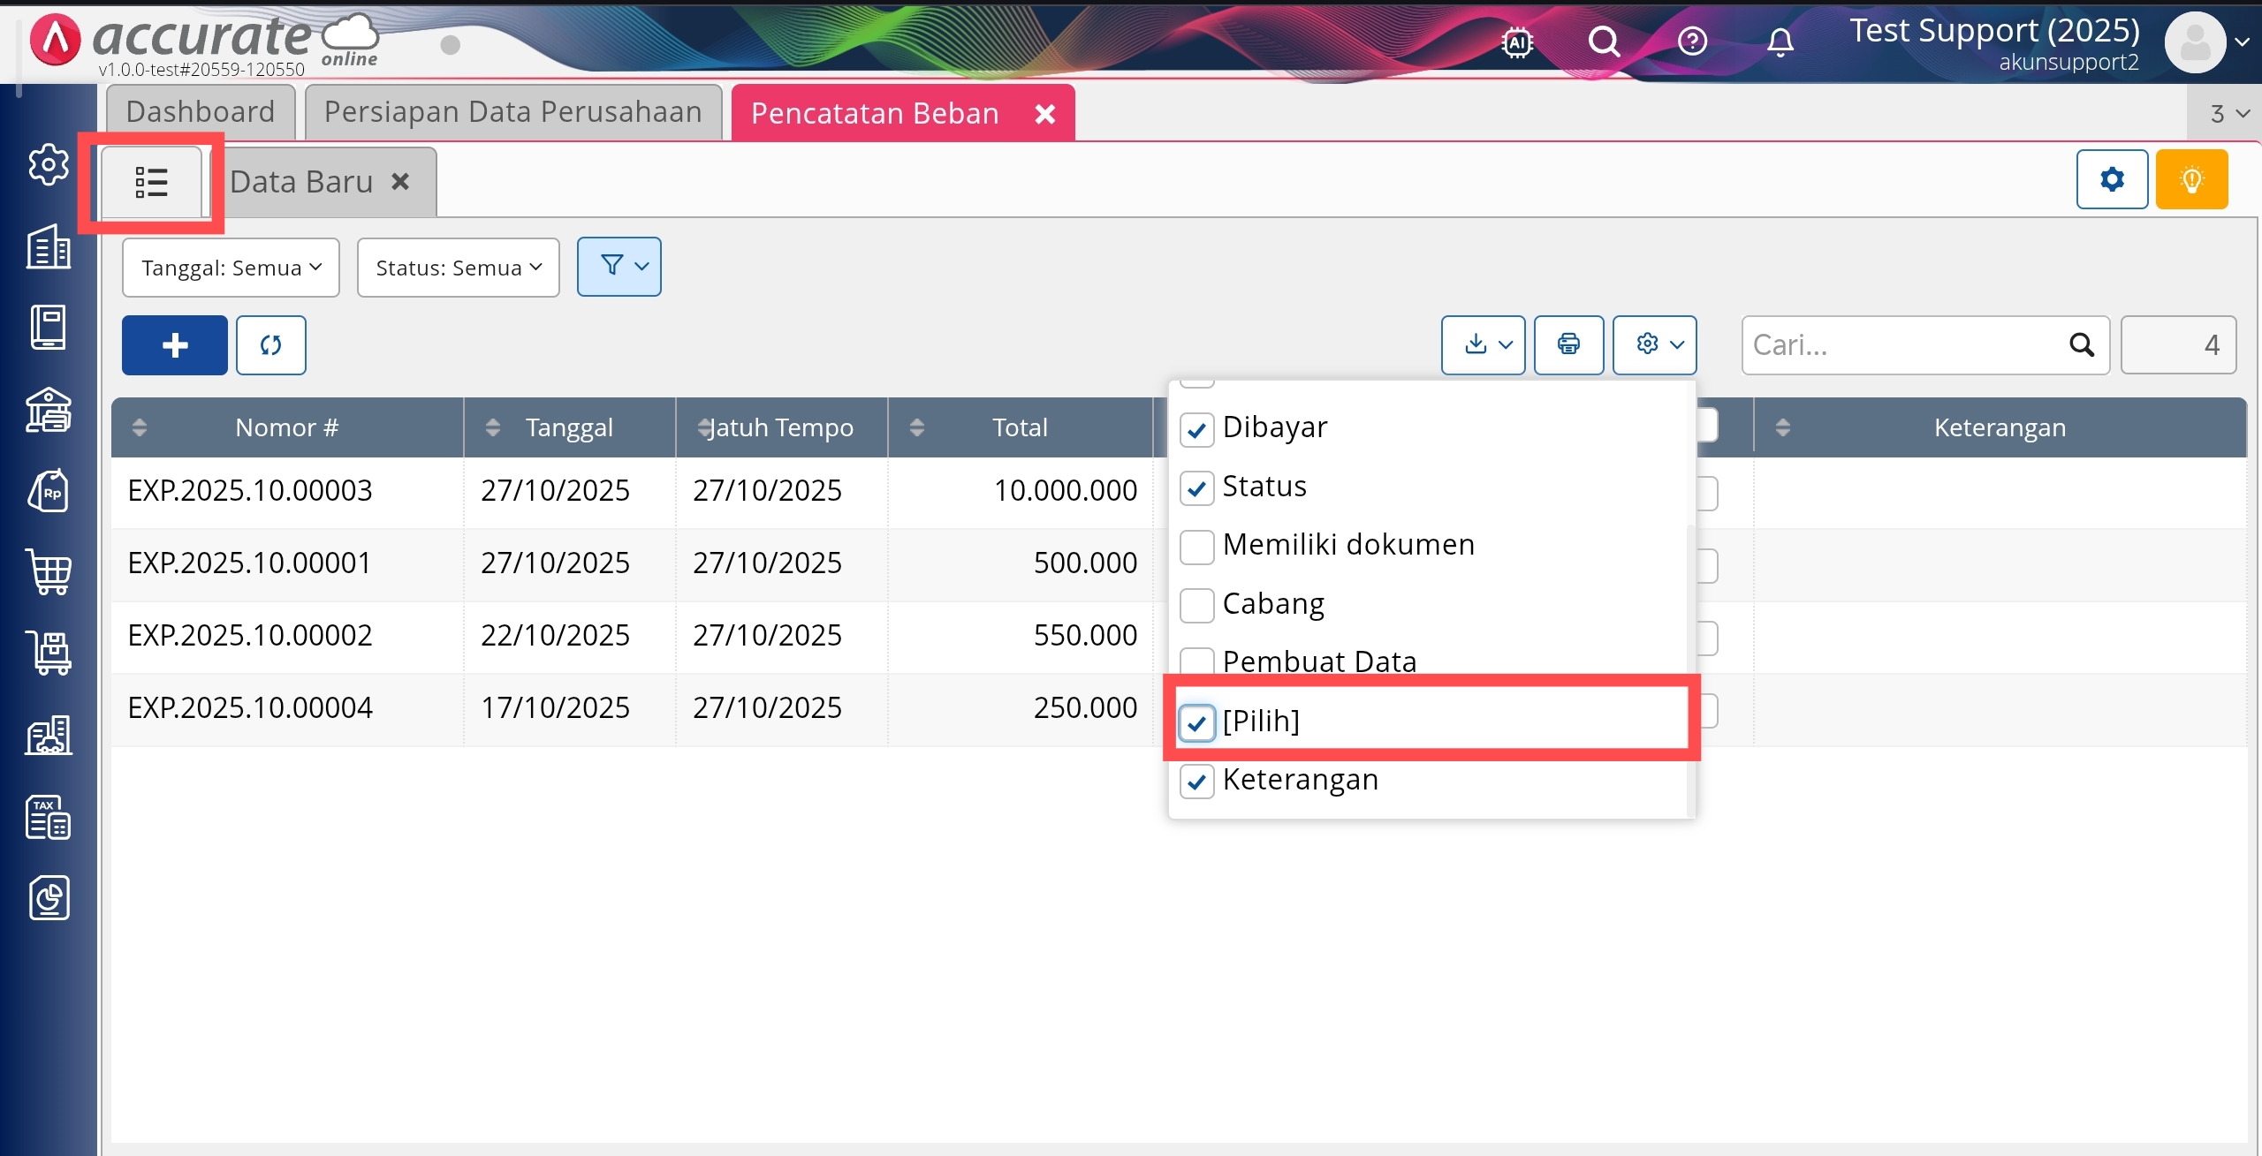
Task: Click the help question mark icon
Action: tap(1692, 42)
